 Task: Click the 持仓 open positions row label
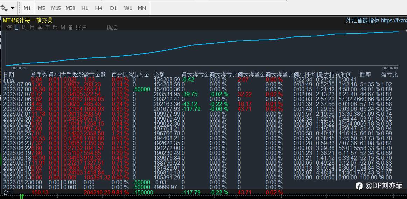pos(8,79)
